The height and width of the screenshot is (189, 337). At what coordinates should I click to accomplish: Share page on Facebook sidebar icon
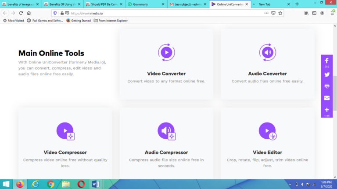(326, 61)
